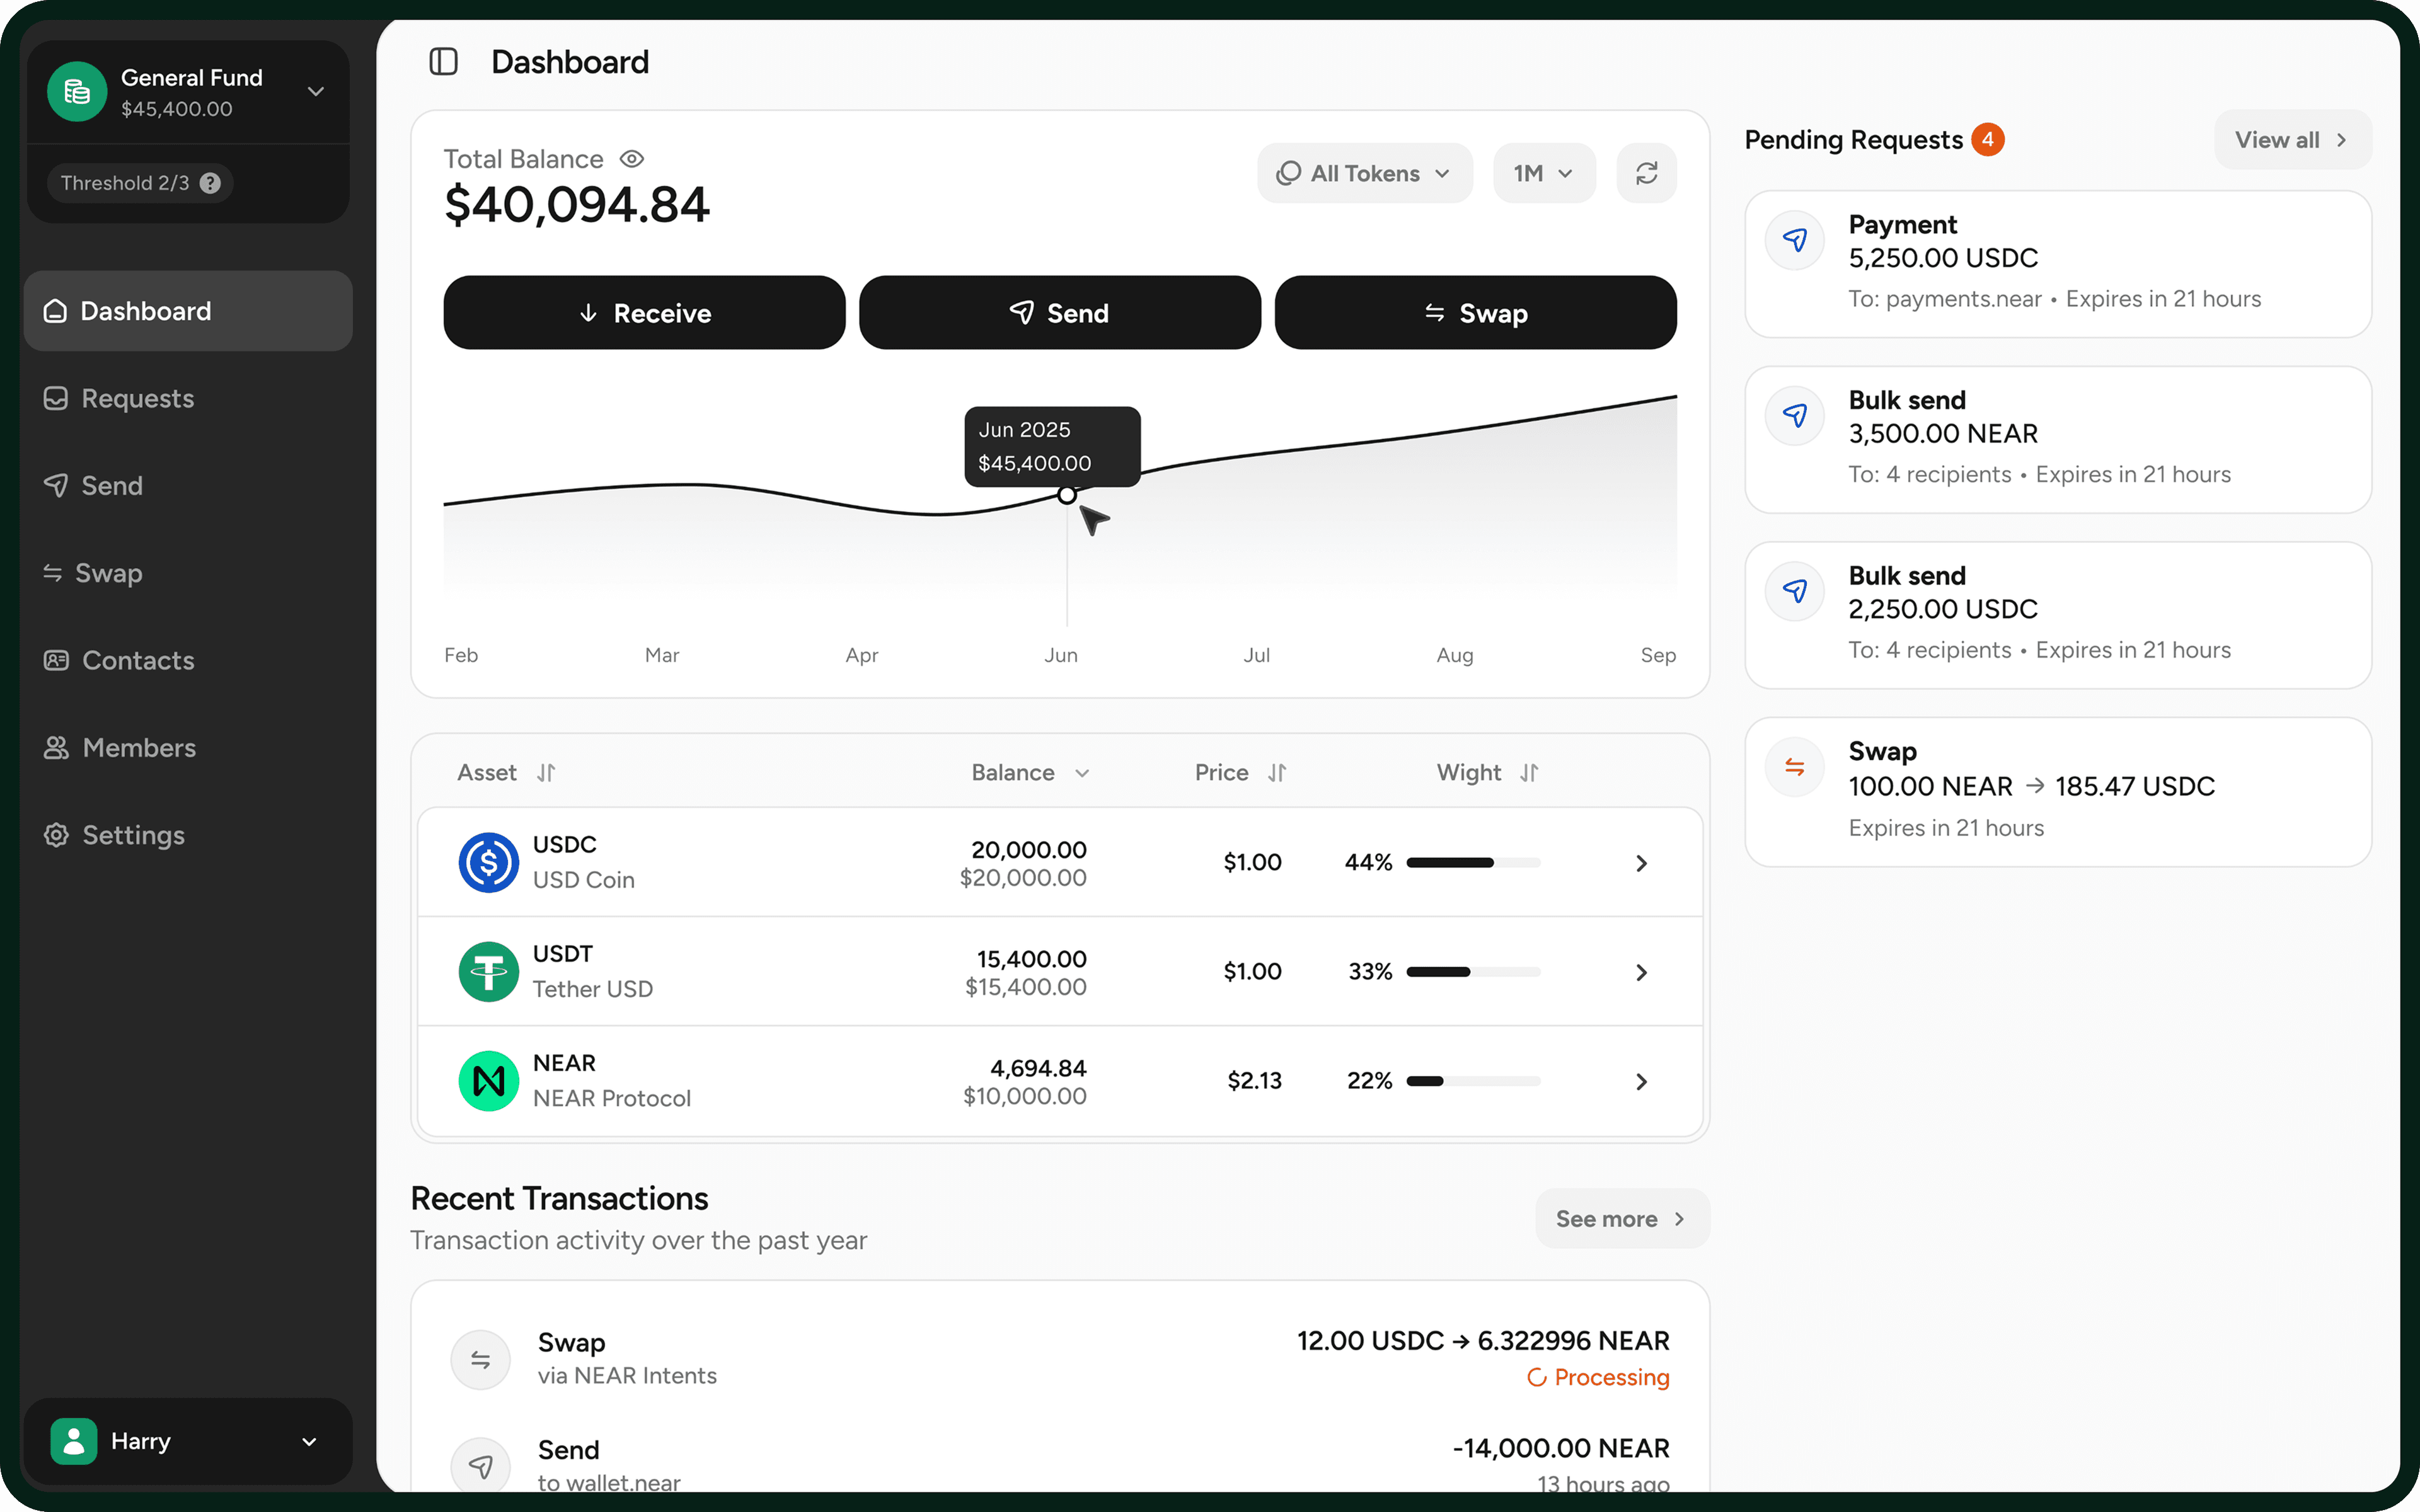Click the black Send button
The image size is (2420, 1512).
(1060, 313)
